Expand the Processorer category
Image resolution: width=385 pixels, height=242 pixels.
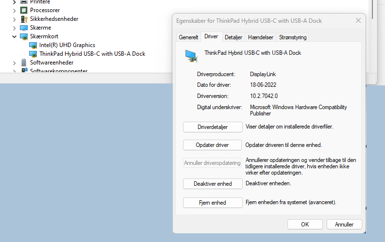tap(14, 11)
